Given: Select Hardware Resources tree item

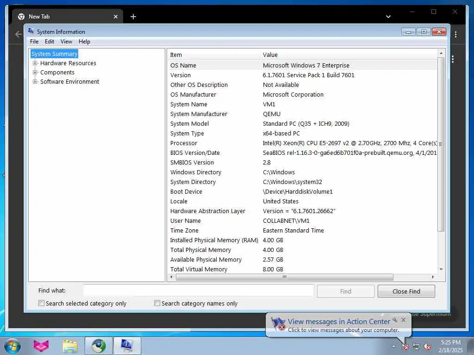Looking at the screenshot, I should (x=68, y=63).
